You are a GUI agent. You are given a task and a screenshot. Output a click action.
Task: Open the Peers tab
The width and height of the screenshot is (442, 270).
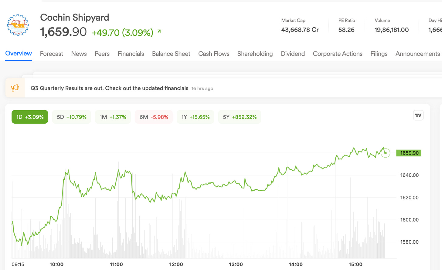pos(102,54)
